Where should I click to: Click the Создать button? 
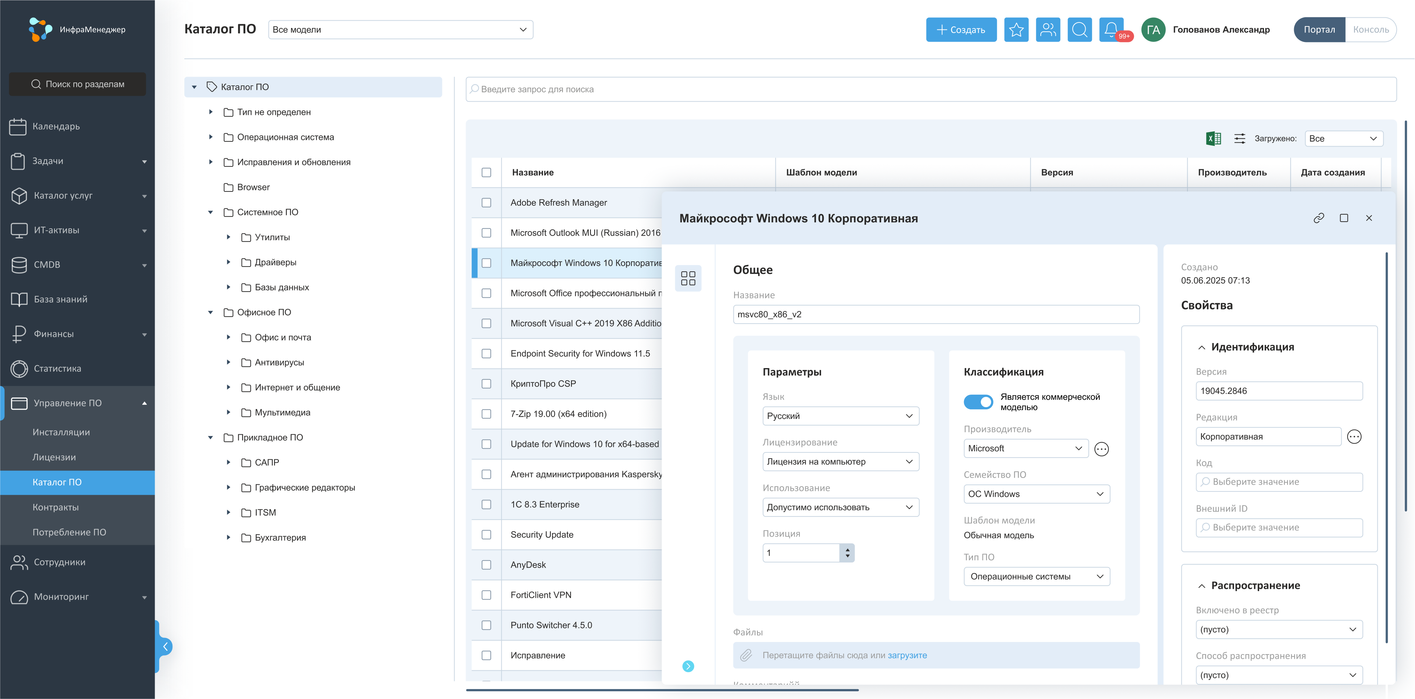coord(961,29)
